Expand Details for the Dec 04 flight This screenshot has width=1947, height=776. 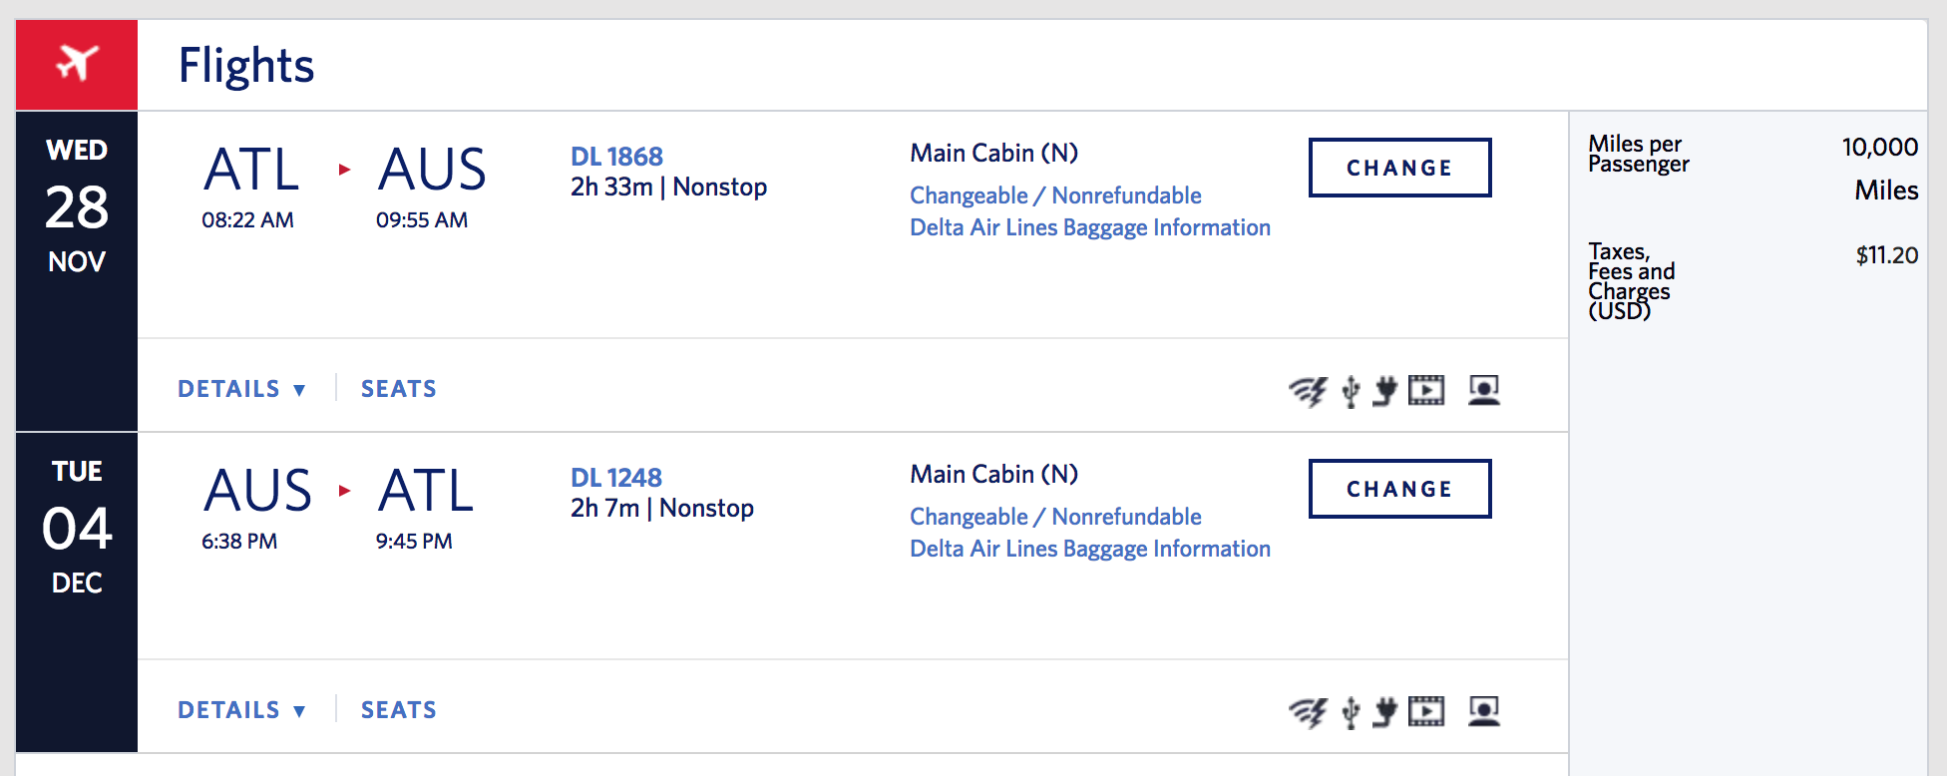[x=241, y=710]
